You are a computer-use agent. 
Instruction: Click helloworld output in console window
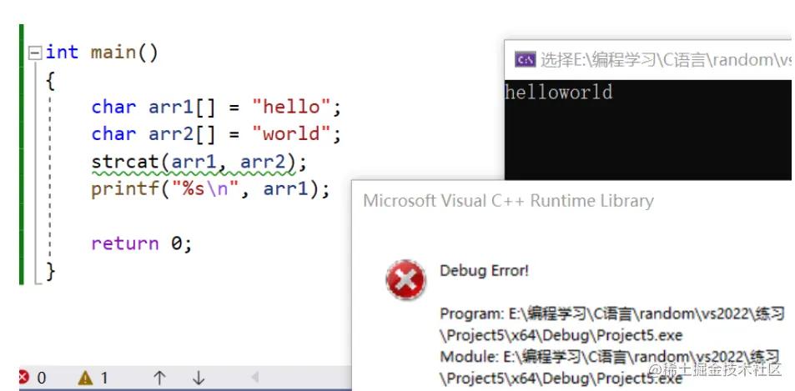click(x=559, y=93)
